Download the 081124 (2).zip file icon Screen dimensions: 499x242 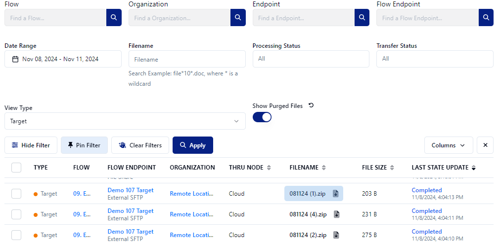(x=336, y=235)
